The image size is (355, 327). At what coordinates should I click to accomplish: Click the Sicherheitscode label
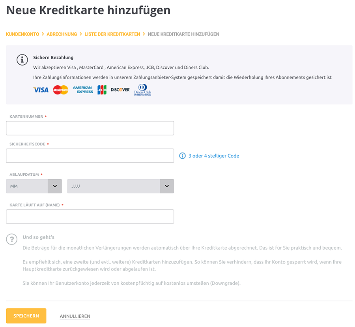click(x=27, y=144)
